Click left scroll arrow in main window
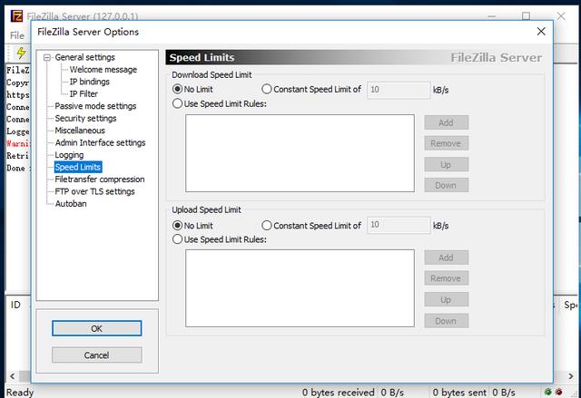The width and height of the screenshot is (581, 398). tap(12, 376)
